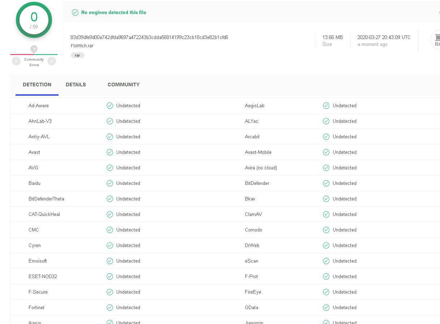Click the eScan undetected check icon

326,261
